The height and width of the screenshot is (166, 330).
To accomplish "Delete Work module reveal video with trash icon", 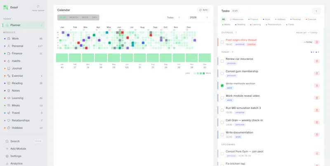I will point(317,98).
